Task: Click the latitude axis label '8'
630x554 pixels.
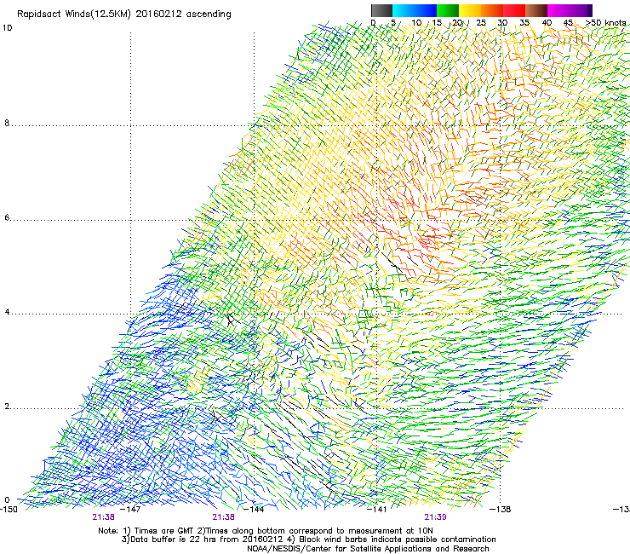Action: (7, 123)
